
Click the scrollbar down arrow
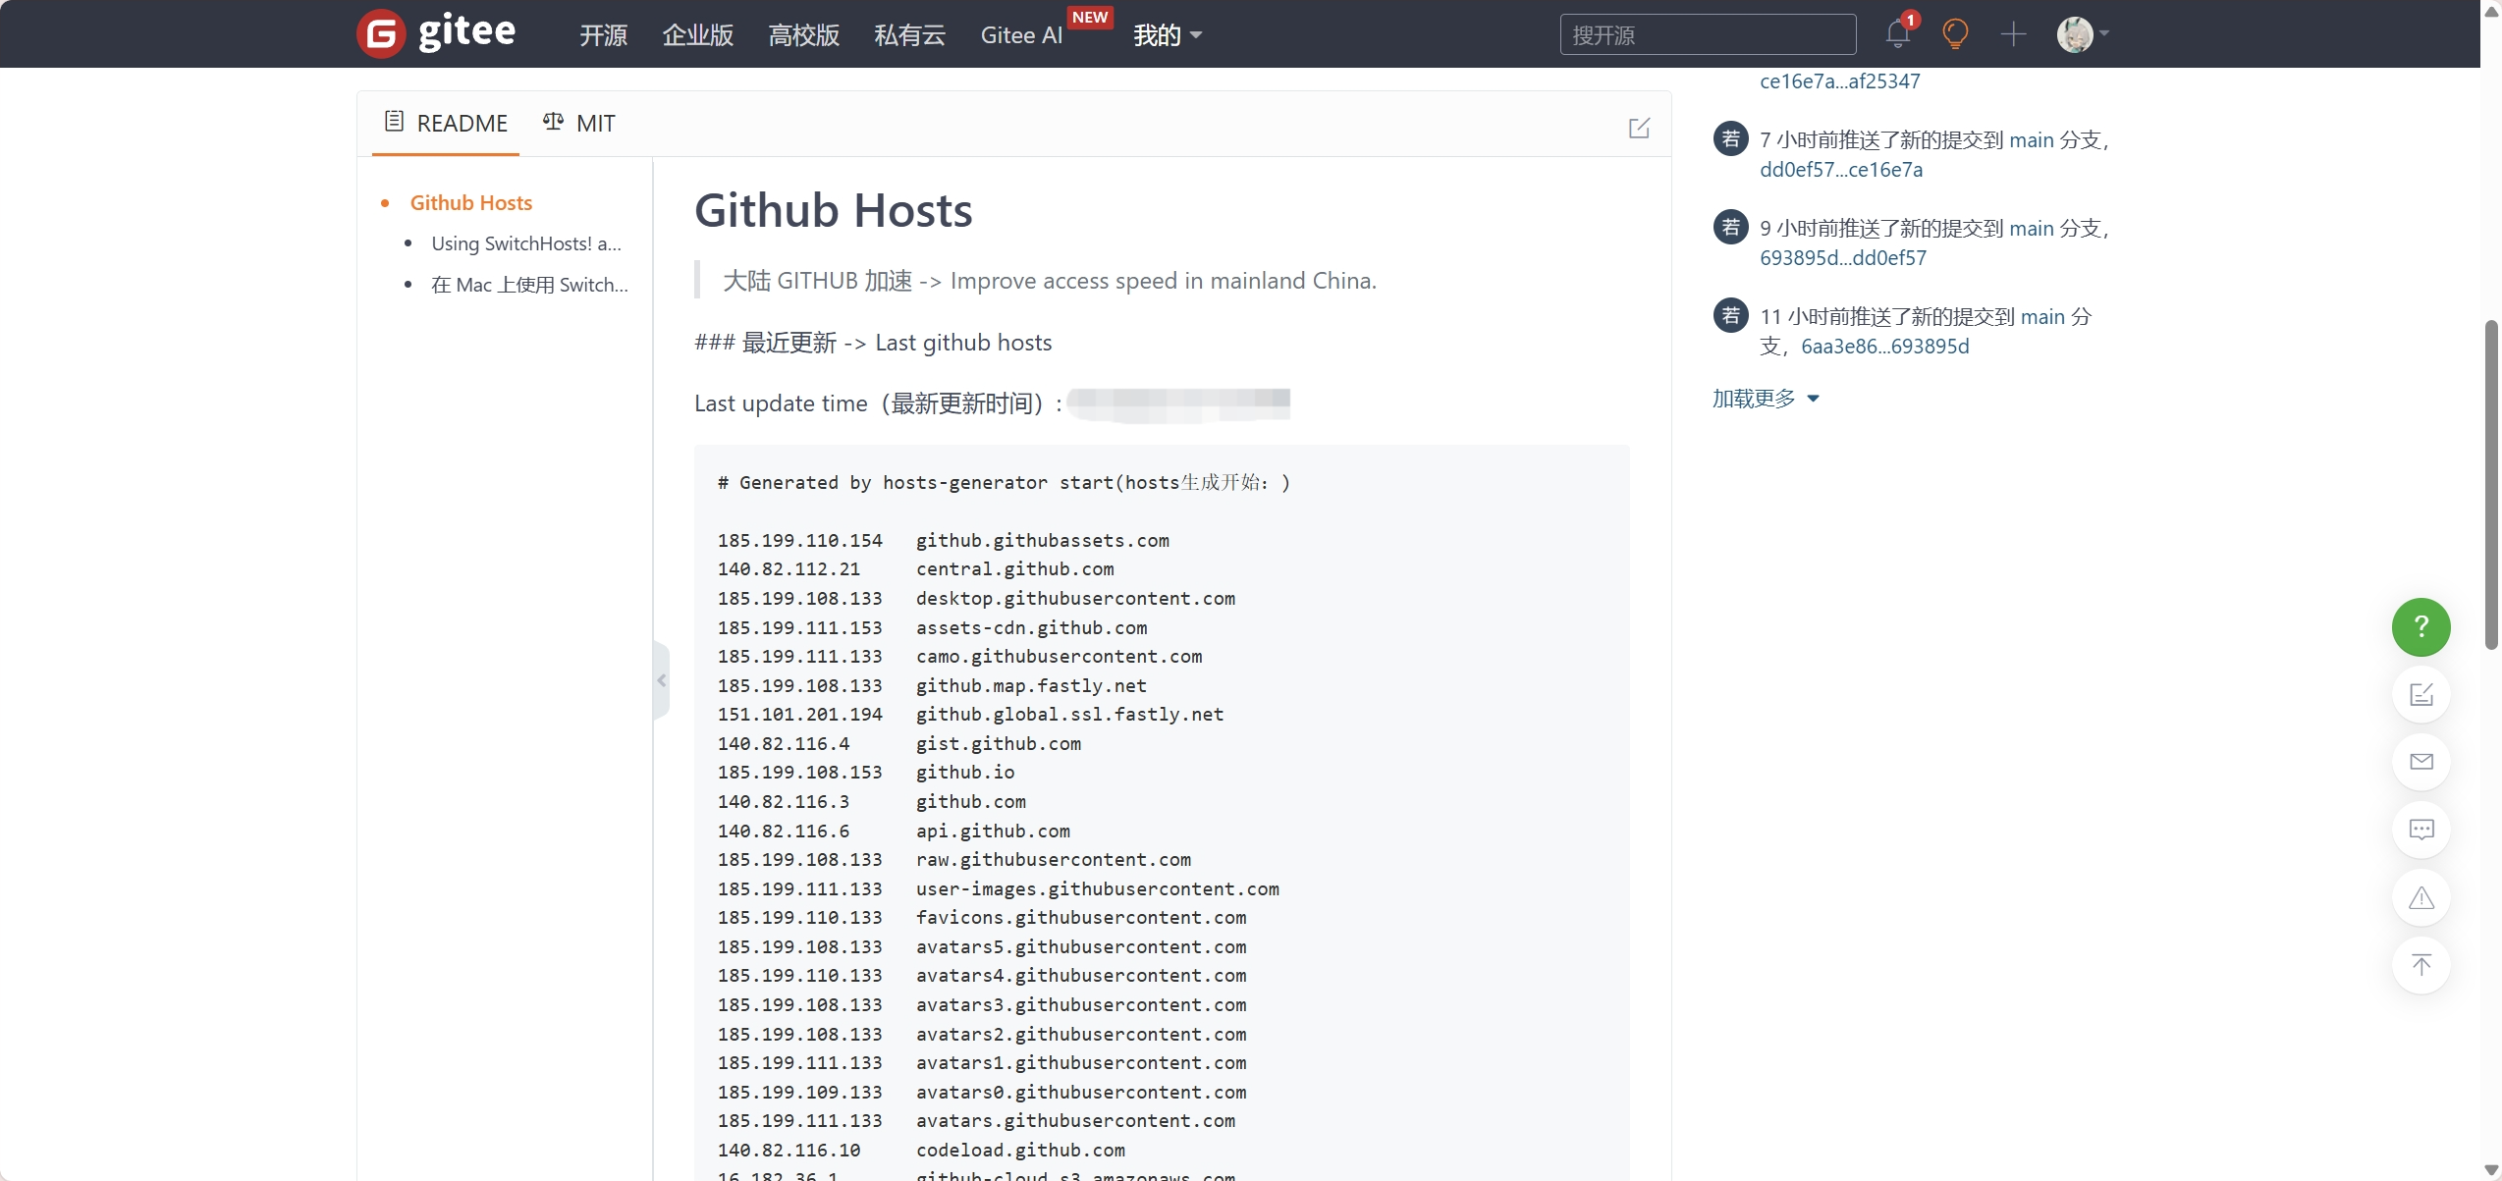2491,1170
